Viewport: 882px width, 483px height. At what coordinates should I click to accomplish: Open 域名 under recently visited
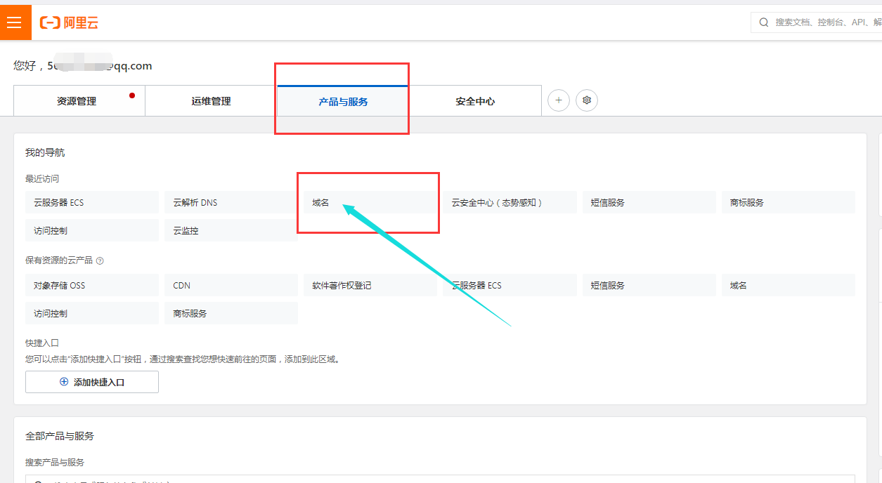tap(370, 202)
